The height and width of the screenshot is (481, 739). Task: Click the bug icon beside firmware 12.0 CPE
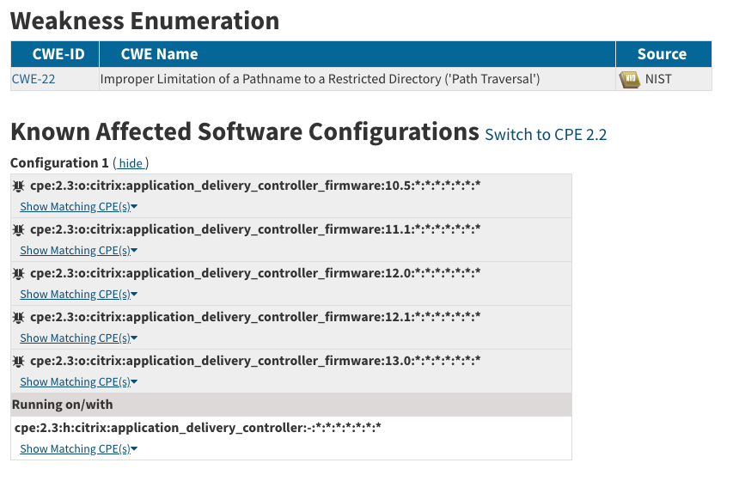(x=19, y=273)
